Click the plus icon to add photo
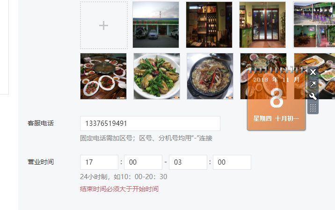 (103, 25)
